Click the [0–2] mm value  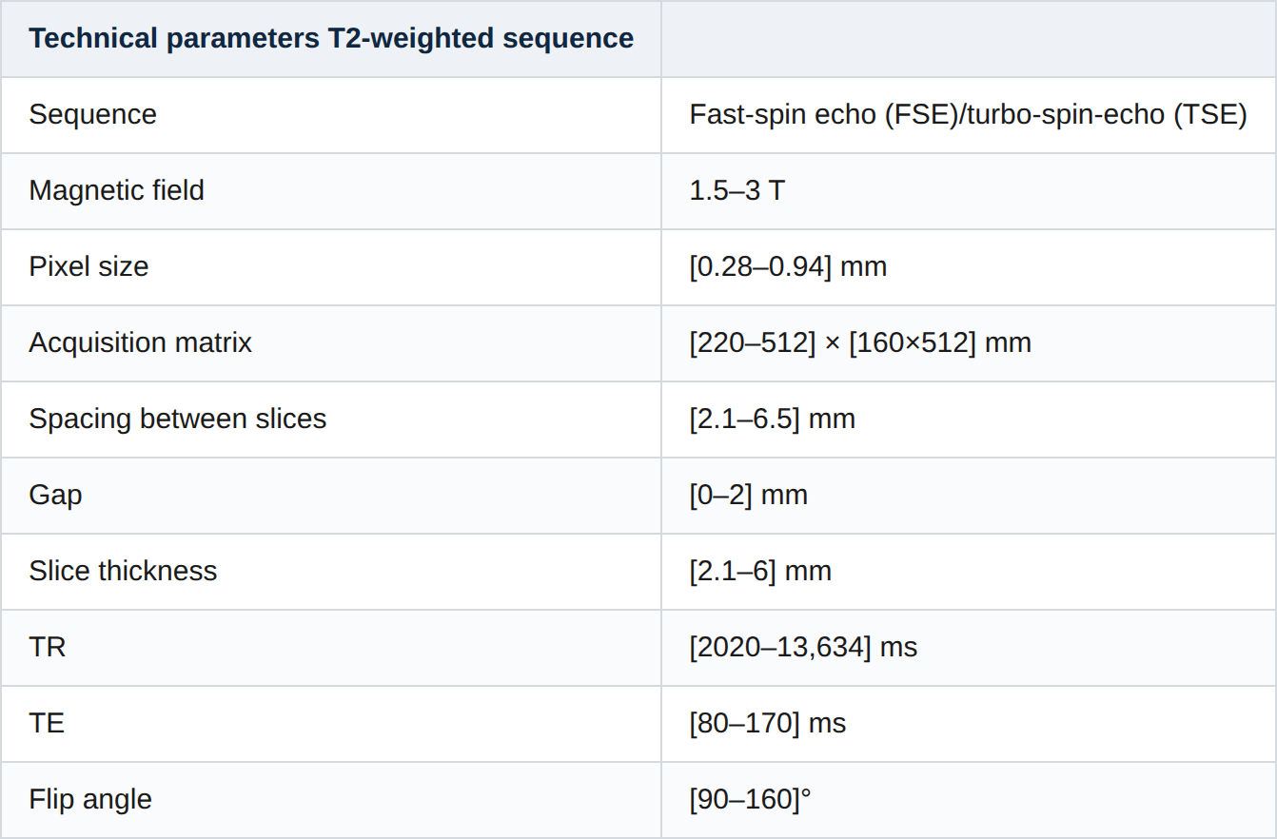click(748, 495)
